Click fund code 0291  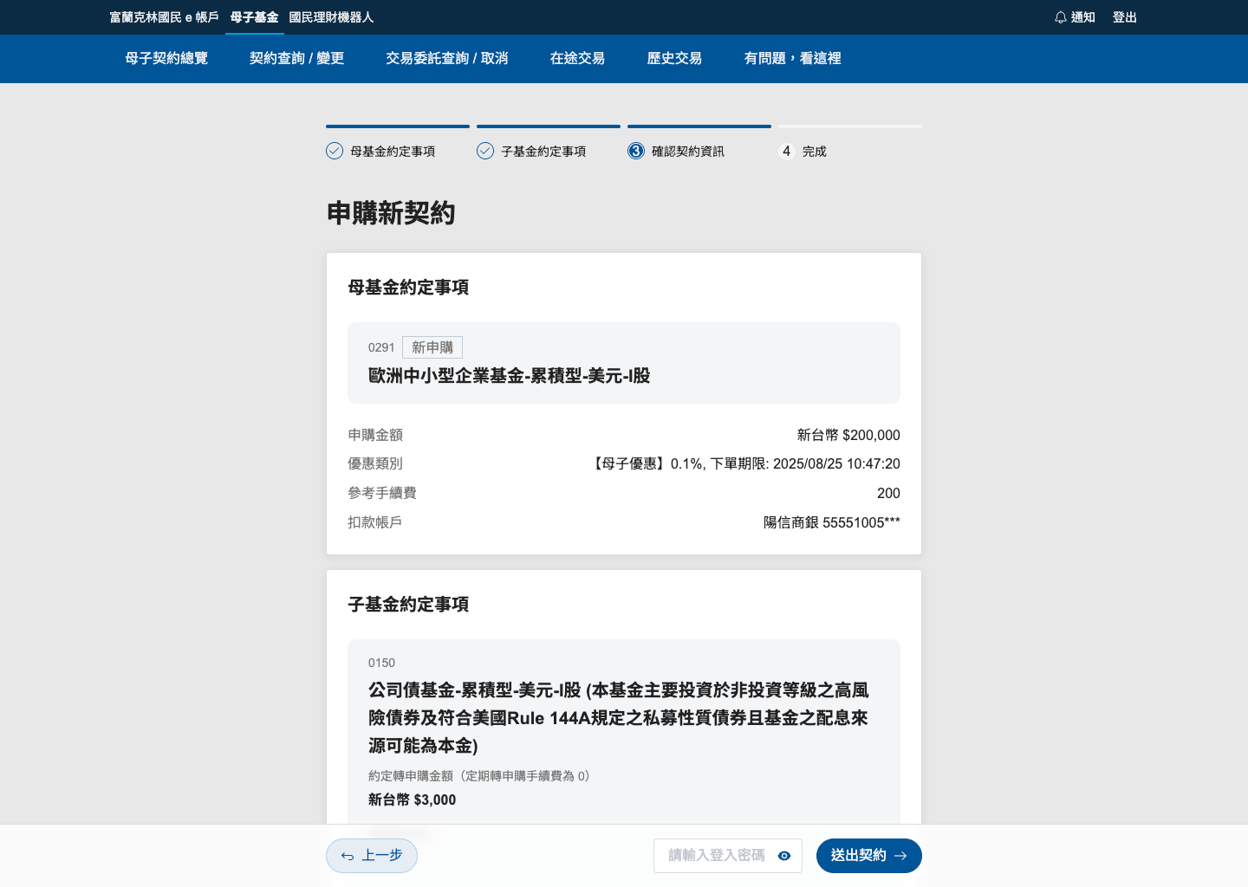pos(381,347)
